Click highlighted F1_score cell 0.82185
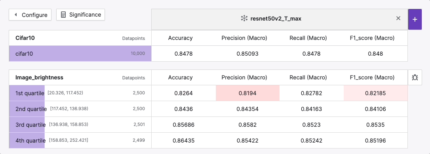The width and height of the screenshot is (430, 154). 375,93
